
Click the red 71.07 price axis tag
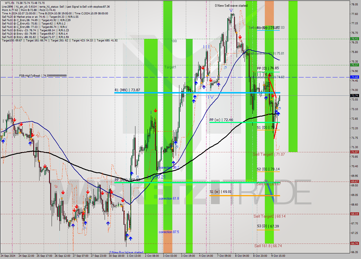(x=354, y=152)
